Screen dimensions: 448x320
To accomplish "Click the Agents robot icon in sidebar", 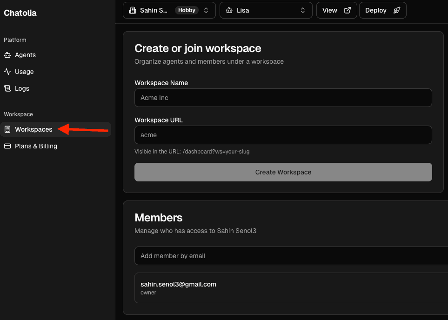I will (x=7, y=55).
